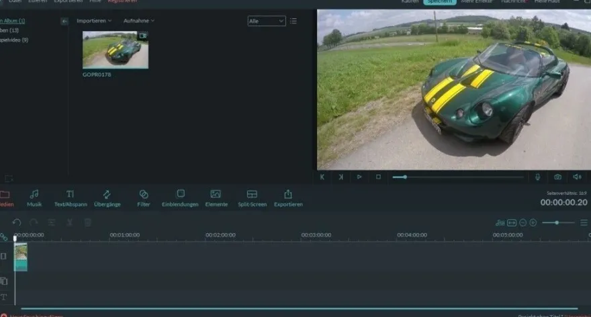
Task: Zoom timeline to fit
Action: pos(512,223)
